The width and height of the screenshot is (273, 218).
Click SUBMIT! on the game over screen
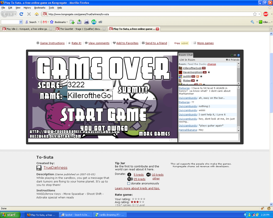[133, 90]
